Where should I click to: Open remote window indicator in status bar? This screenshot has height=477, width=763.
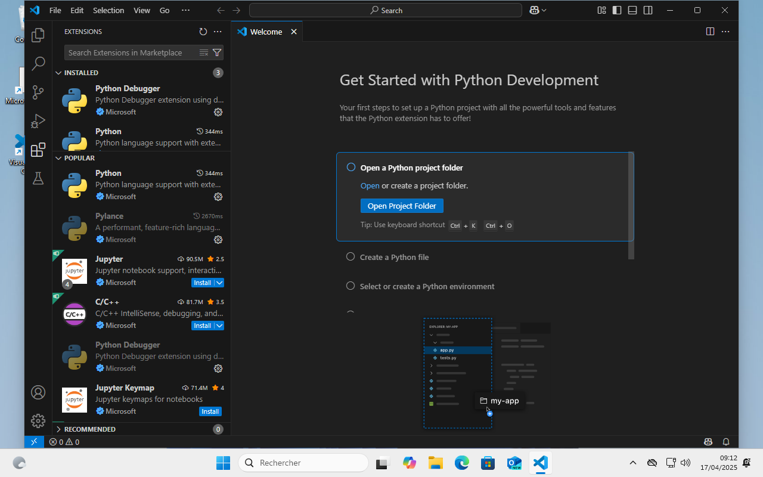click(34, 442)
